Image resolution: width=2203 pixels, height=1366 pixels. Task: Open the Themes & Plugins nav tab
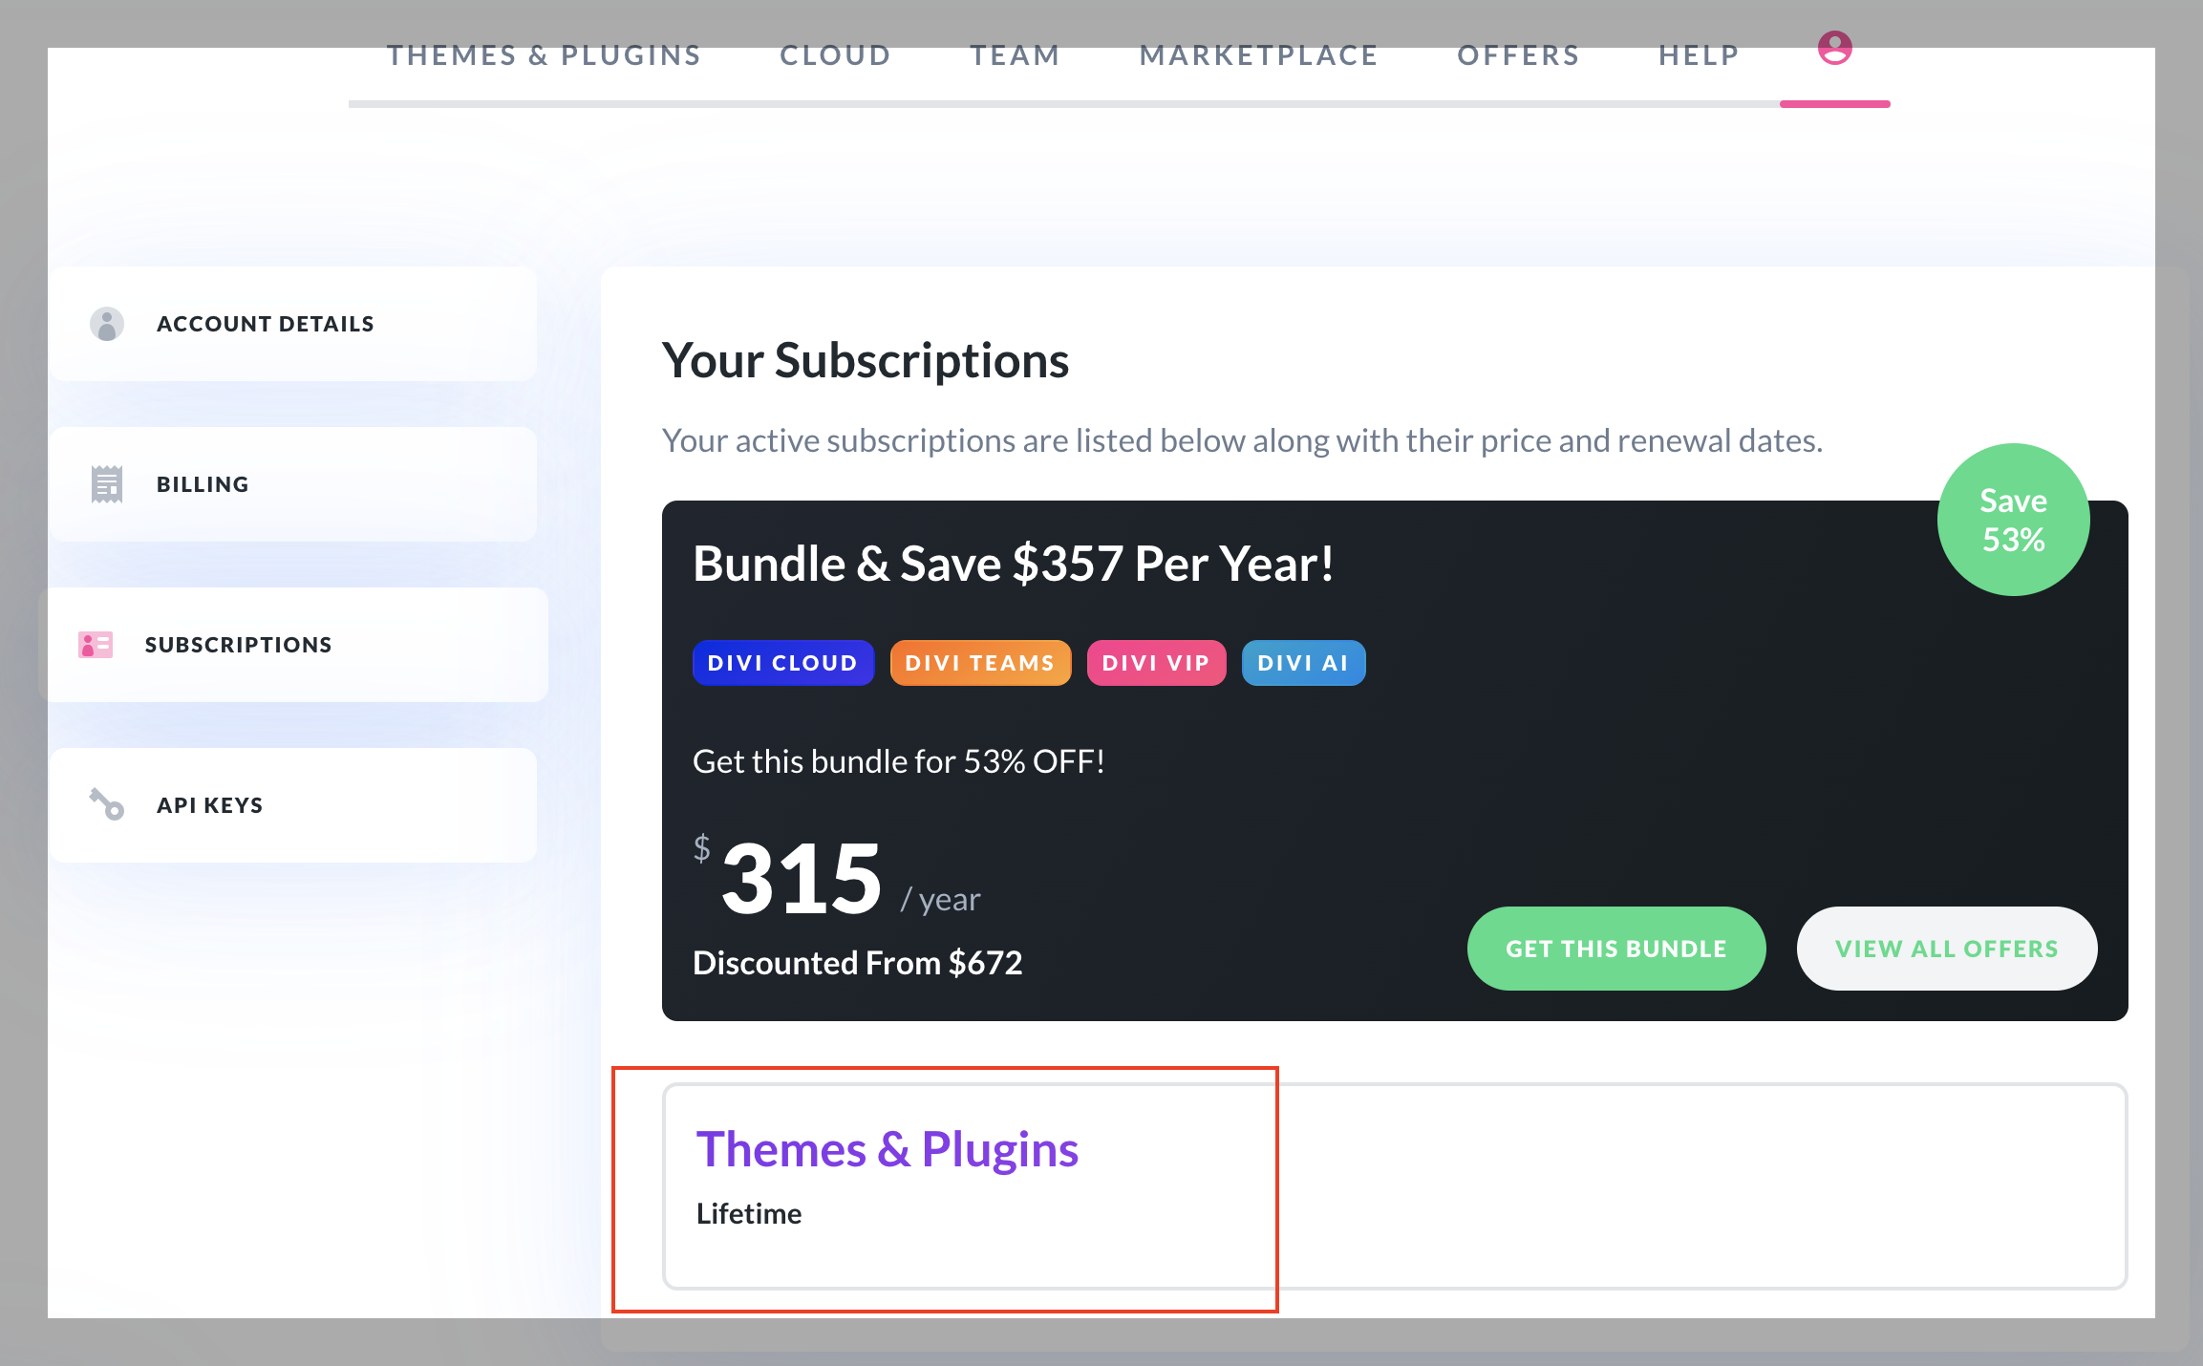point(545,55)
